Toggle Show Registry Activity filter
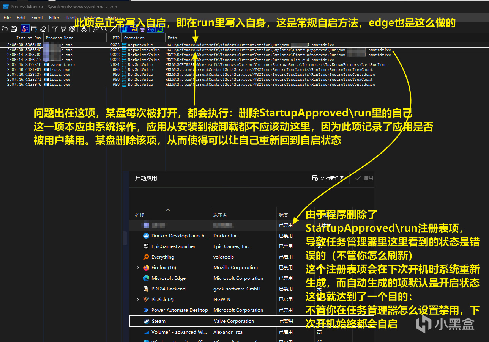The image size is (489, 342). pos(125,29)
